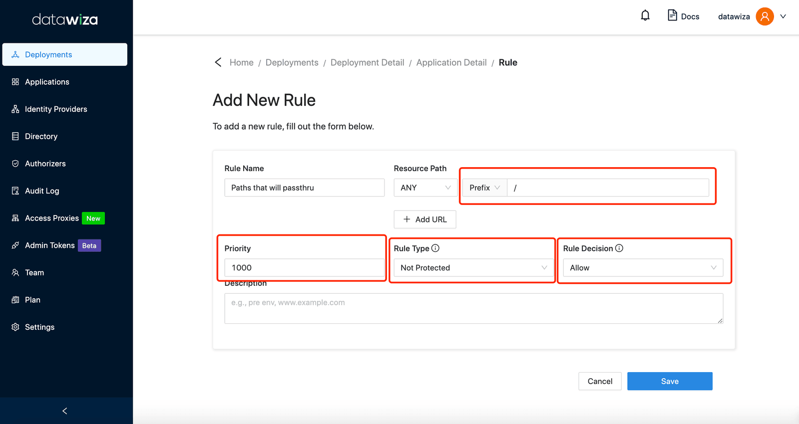Click the notification bell icon
799x424 pixels.
(x=645, y=15)
